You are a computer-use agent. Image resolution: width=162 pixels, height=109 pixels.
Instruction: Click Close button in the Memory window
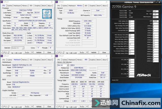pyautogui.click(x=104, y=52)
